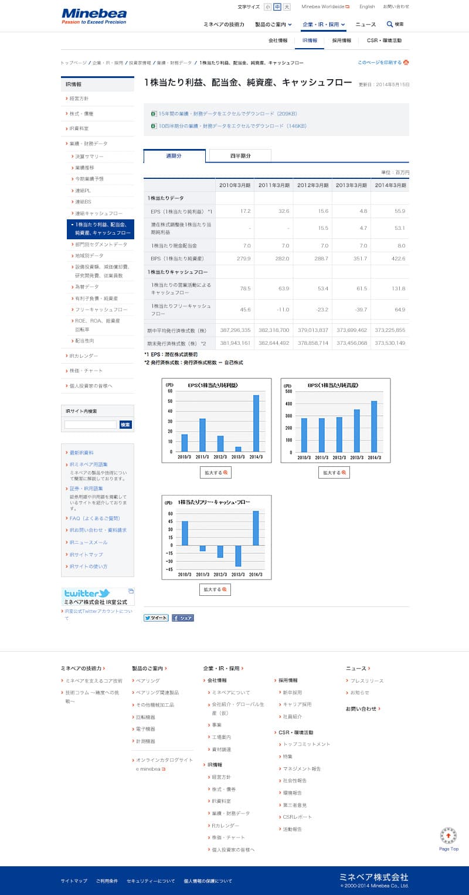Click the IR site search input field
469x895 pixels.
(x=90, y=425)
